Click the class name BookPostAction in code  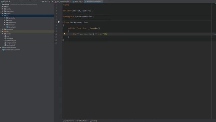79,22
